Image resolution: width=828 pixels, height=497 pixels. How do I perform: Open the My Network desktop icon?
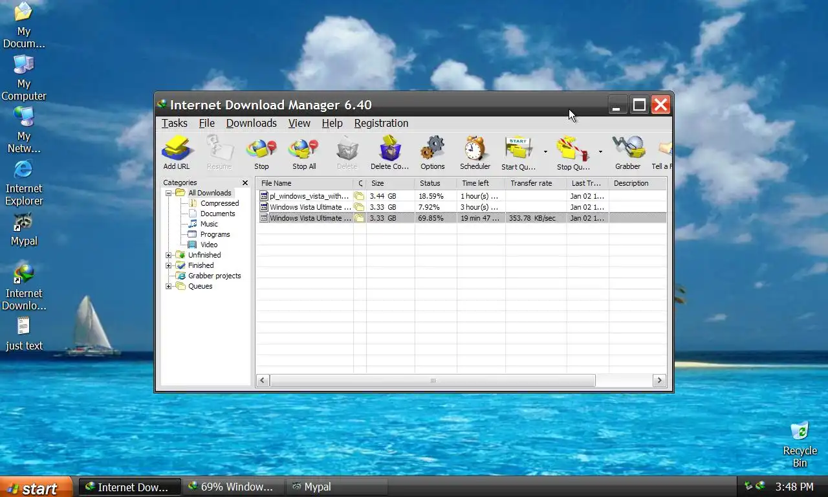pyautogui.click(x=24, y=131)
